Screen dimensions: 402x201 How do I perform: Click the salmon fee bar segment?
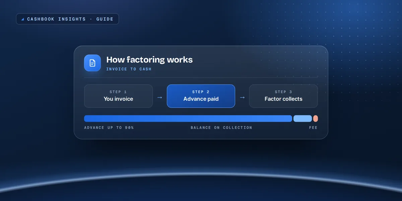[x=316, y=119]
